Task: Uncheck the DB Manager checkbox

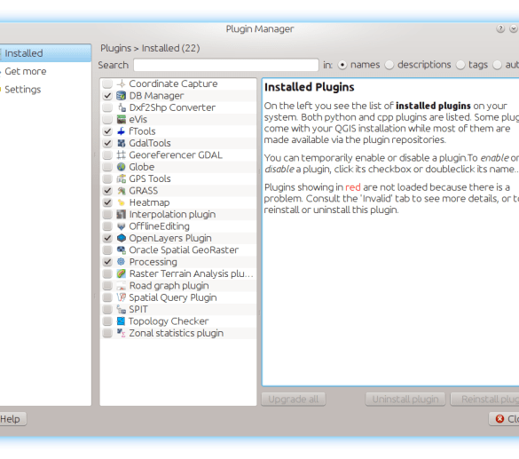Action: (x=107, y=96)
